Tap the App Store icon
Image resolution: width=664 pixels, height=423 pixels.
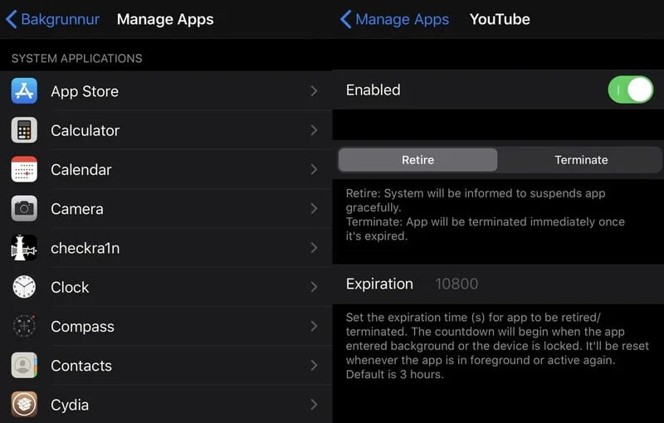point(24,91)
